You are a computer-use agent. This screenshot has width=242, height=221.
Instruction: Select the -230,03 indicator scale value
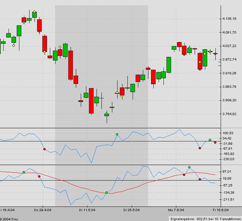click(228, 159)
